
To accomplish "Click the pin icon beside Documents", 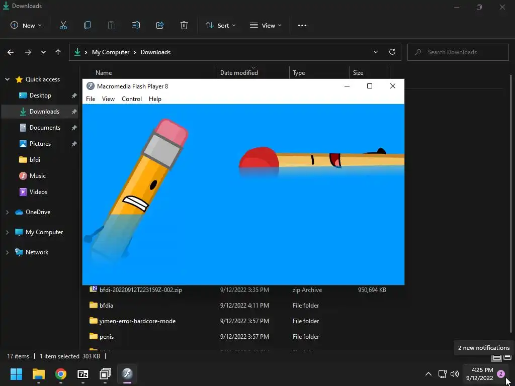I will coord(74,128).
